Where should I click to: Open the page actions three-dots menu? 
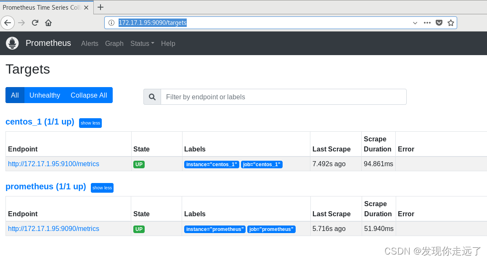pyautogui.click(x=427, y=23)
